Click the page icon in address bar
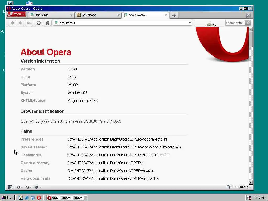This screenshot has width=268, height=201. (x=56, y=23)
